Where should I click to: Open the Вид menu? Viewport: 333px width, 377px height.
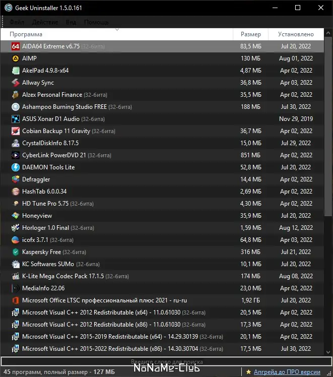click(71, 22)
